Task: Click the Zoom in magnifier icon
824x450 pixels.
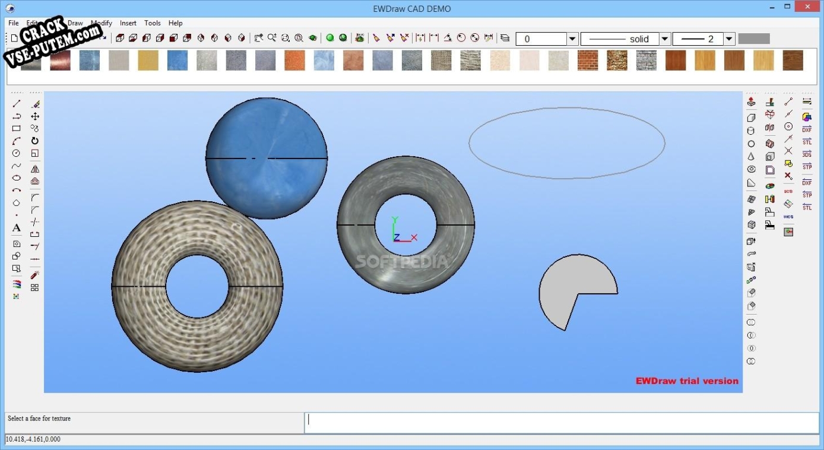Action: pos(272,38)
